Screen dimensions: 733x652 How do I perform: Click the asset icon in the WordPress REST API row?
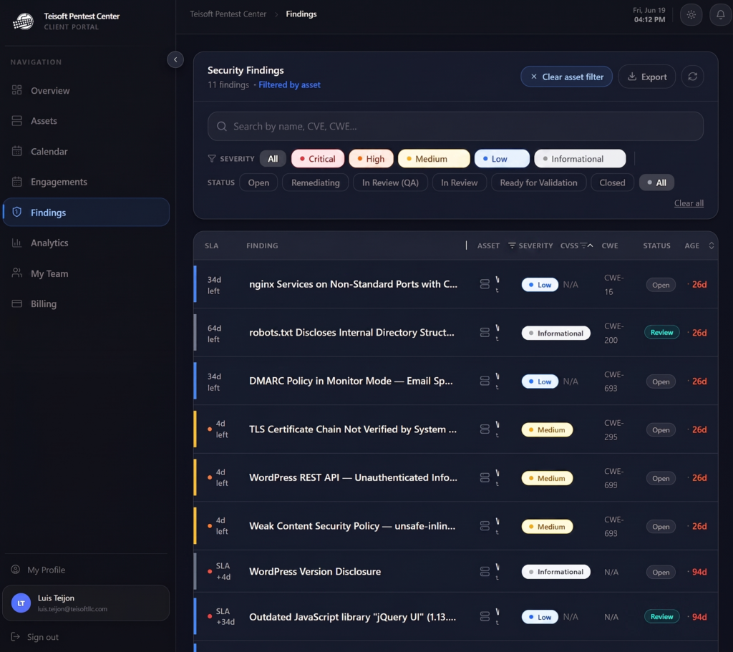tap(485, 477)
